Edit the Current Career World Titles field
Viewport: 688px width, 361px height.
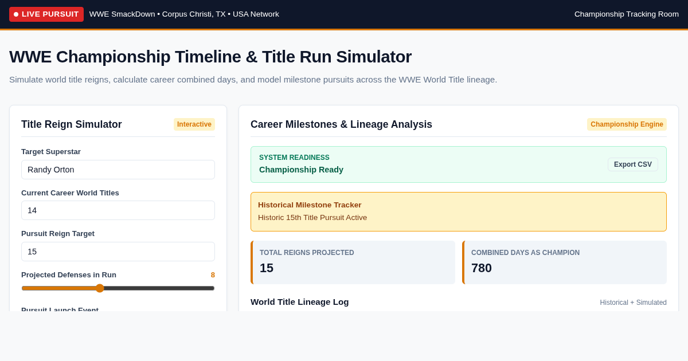(x=118, y=210)
